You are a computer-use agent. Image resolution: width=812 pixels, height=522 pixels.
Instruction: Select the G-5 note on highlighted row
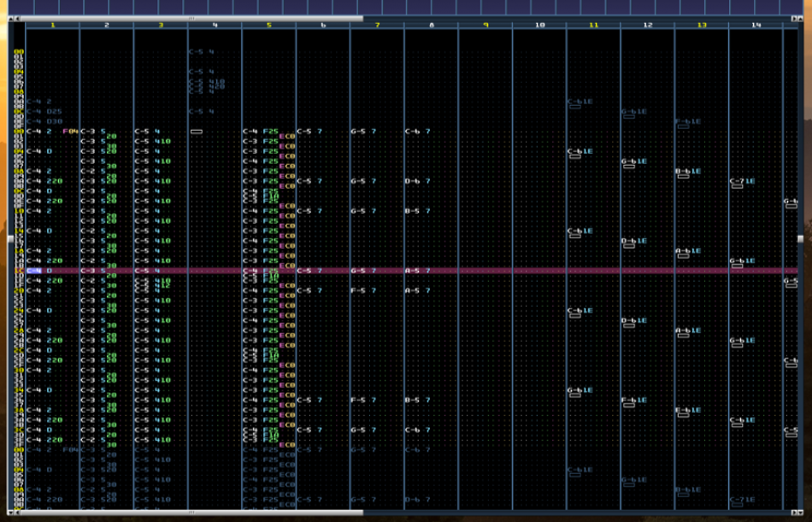point(358,271)
